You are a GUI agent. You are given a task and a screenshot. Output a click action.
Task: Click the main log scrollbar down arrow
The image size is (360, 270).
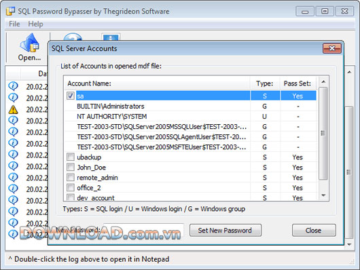click(349, 244)
